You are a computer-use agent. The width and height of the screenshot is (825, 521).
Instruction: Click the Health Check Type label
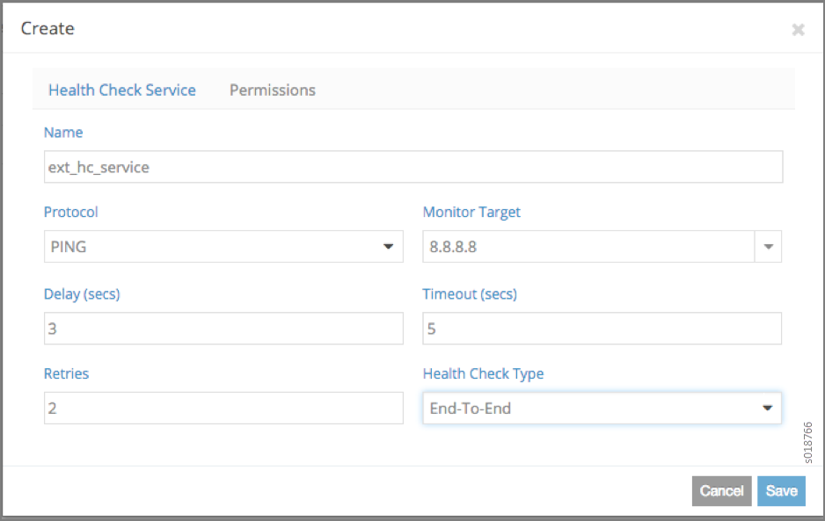pyautogui.click(x=483, y=373)
